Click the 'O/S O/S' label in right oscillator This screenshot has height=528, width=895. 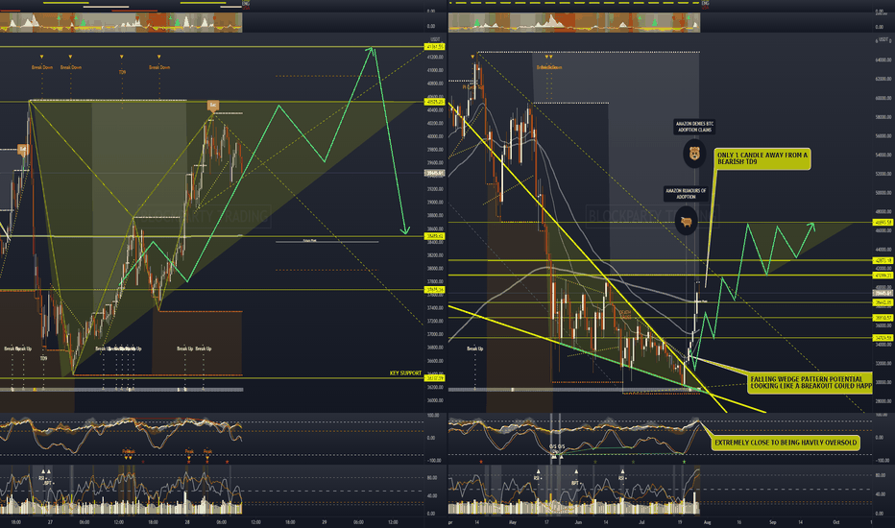[557, 446]
